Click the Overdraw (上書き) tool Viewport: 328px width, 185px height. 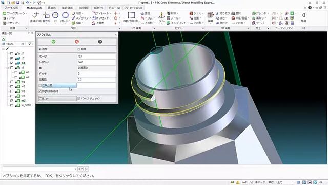click(x=98, y=23)
